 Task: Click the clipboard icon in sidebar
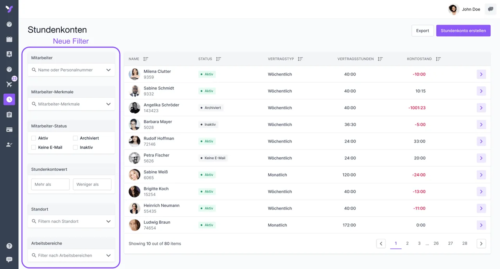[x=9, y=114]
